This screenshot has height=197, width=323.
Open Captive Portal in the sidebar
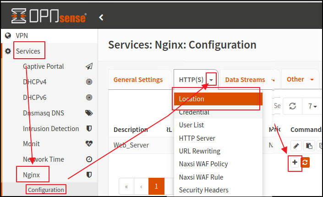coord(43,66)
